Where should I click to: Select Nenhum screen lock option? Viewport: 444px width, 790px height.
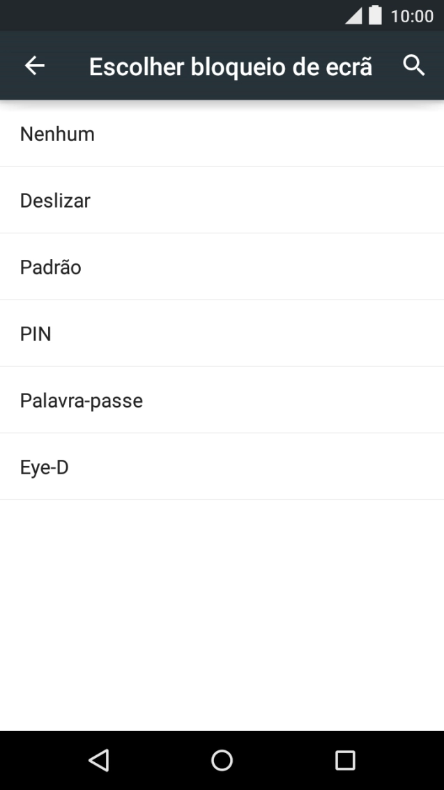(222, 134)
